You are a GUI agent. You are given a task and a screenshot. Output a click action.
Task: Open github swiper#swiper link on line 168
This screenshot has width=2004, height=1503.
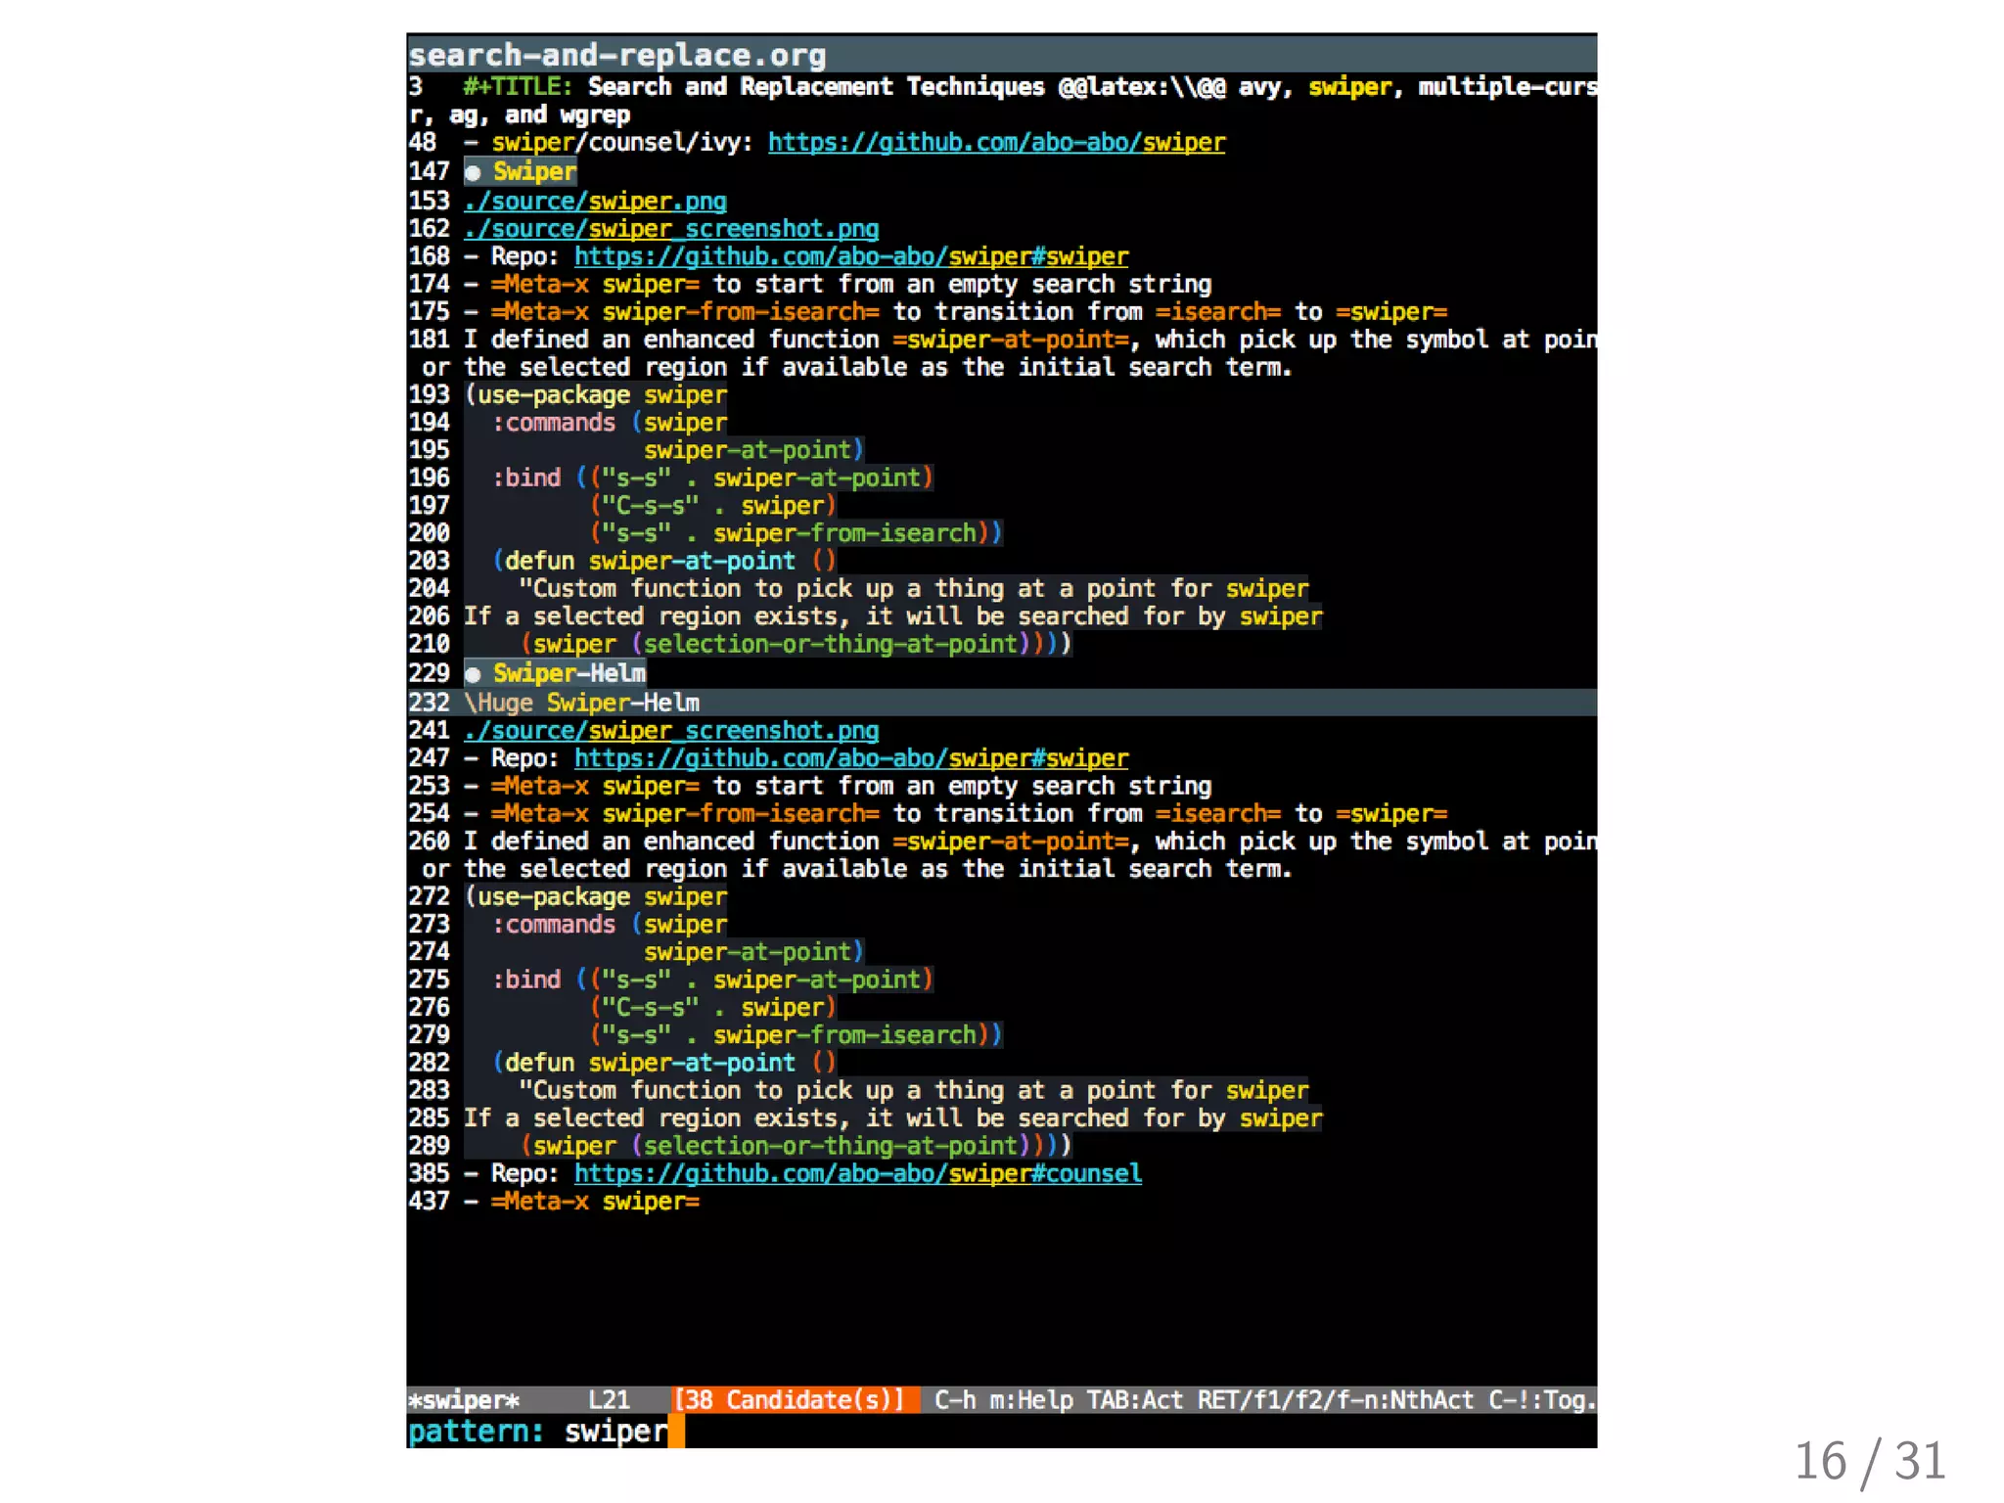click(850, 257)
